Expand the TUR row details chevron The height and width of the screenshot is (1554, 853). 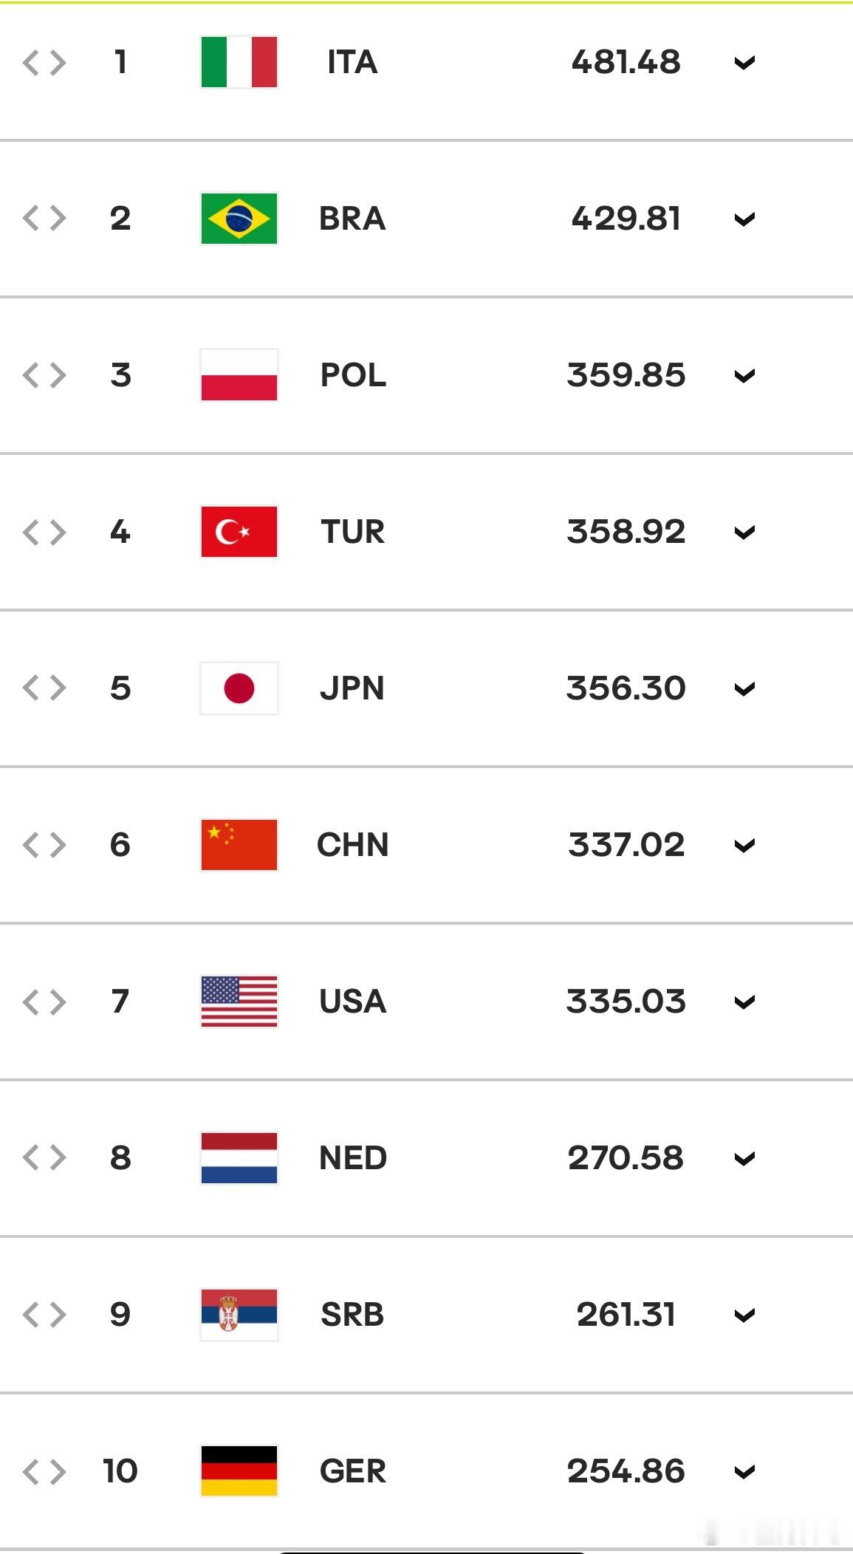point(744,533)
